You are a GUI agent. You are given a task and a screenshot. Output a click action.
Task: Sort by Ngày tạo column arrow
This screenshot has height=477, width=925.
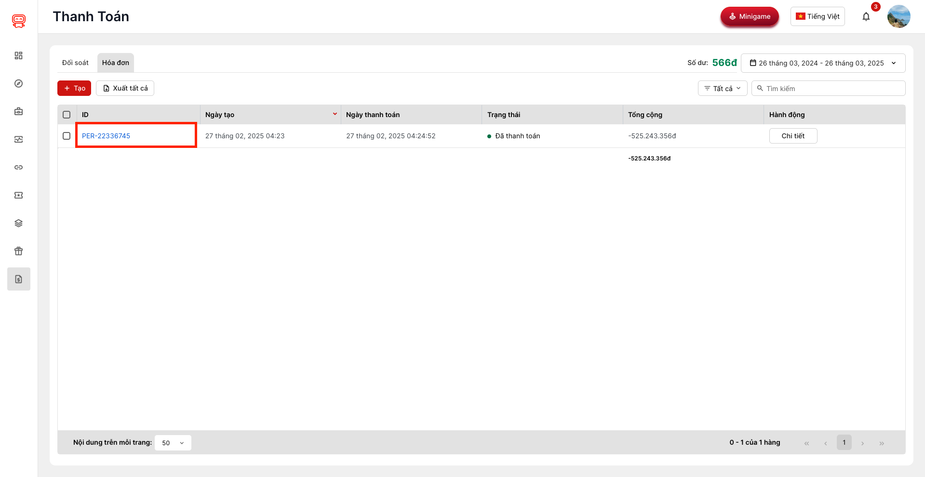click(335, 114)
